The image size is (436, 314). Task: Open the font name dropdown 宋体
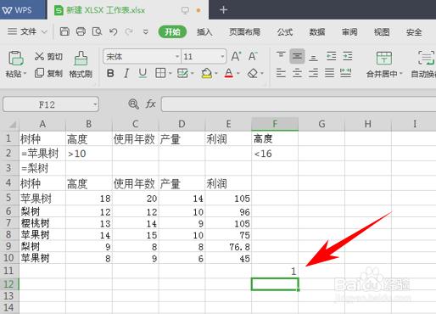click(177, 56)
